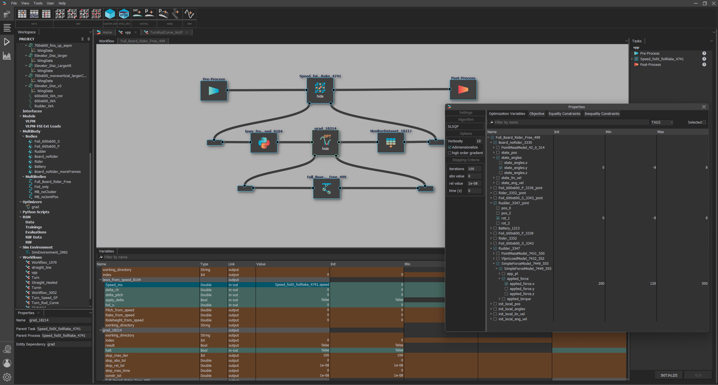Image resolution: width=718 pixels, height=385 pixels.
Task: Open the TAGS dropdown in Properties
Action: pos(662,122)
